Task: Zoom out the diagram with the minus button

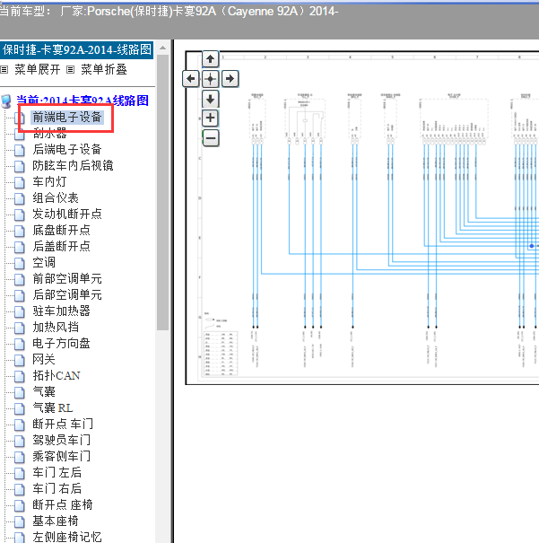Action: (x=211, y=138)
